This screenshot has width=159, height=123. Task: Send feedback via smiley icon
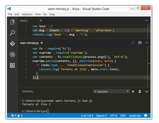pyautogui.click(x=146, y=115)
